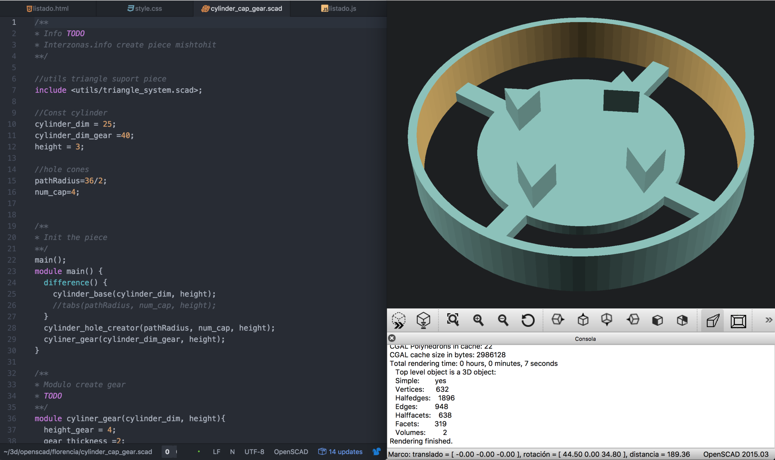Open the 14 updates package link
Image resolution: width=775 pixels, height=460 pixels.
click(340, 452)
